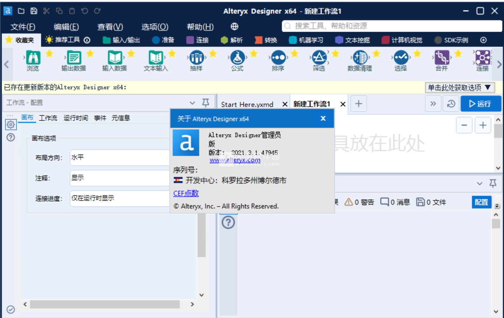Open the 布局方向 dropdown showing 水平

[x=120, y=158]
